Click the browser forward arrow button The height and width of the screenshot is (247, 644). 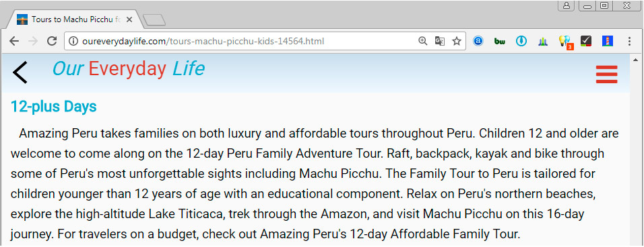point(33,41)
